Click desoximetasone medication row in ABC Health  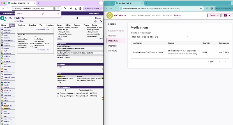click(180, 52)
